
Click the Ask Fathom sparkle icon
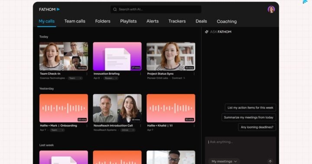click(207, 32)
